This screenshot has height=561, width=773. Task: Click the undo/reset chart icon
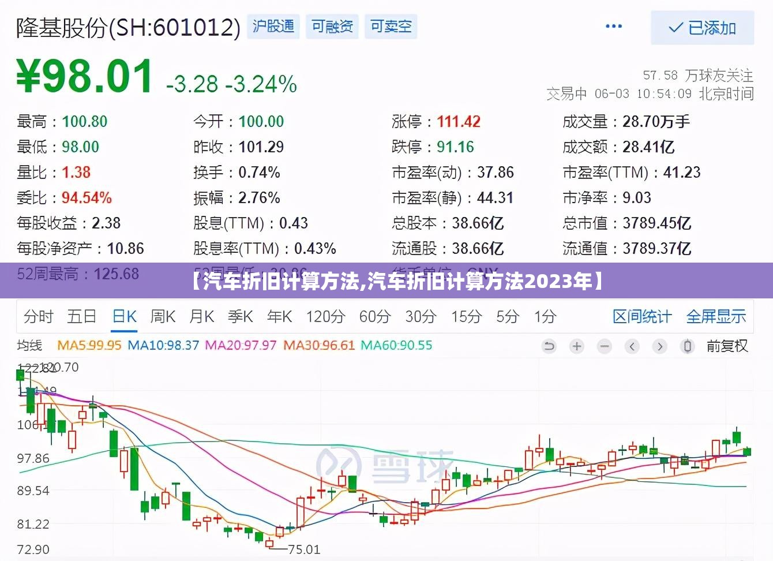[549, 346]
